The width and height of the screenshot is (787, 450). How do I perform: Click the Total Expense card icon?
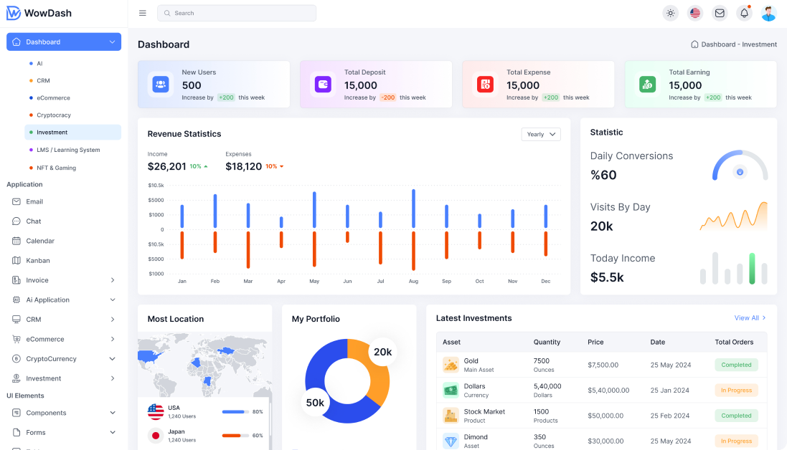click(x=486, y=85)
